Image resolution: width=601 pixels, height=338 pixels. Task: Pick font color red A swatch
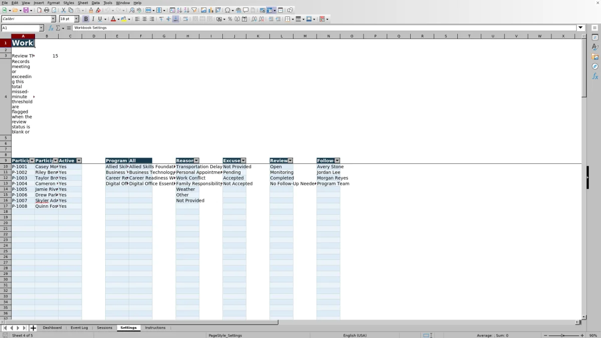(x=113, y=19)
